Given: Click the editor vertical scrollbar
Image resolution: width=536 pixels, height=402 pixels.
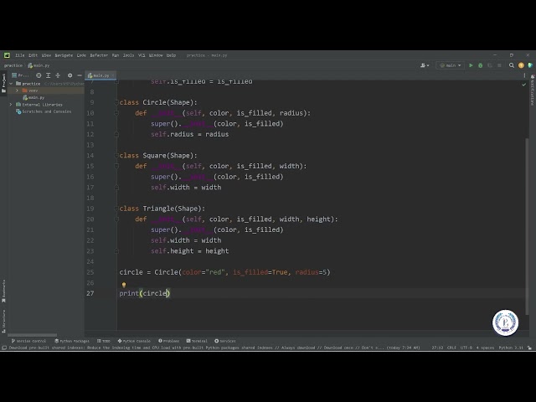Looking at the screenshot, I should [527, 227].
